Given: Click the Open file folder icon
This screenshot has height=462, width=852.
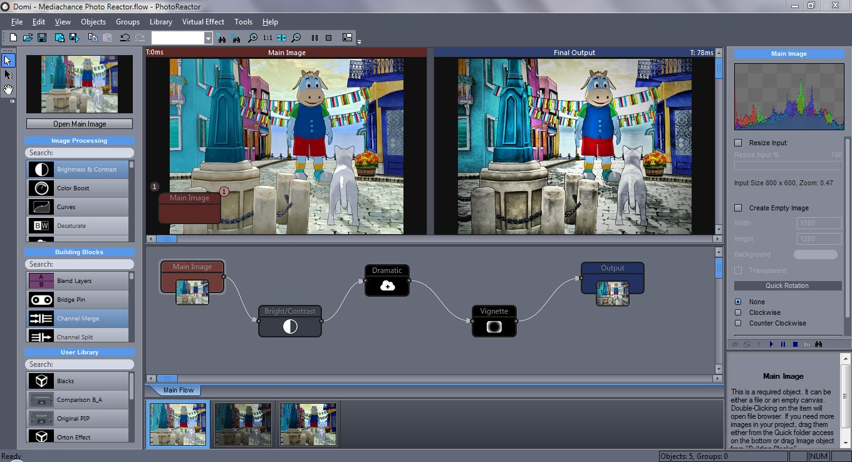Looking at the screenshot, I should click(x=28, y=38).
